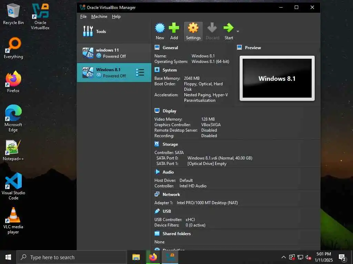Open the Audio settings heading link
The height and width of the screenshot is (264, 353).
[x=168, y=172]
